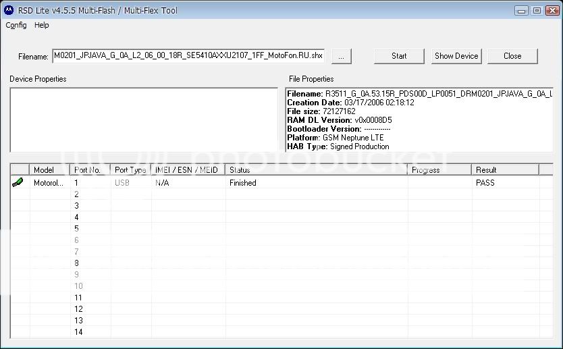
Task: Open the Help menu
Action: [42, 25]
